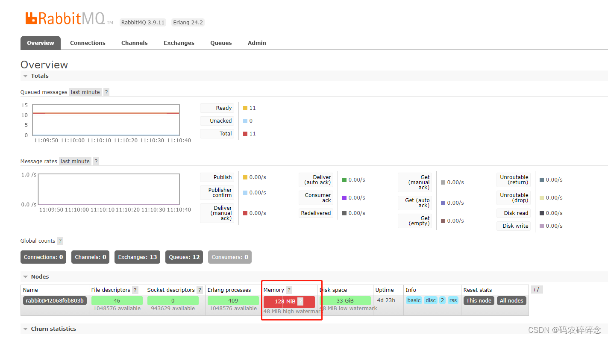This screenshot has width=608, height=338.
Task: Click Consumers: 0 count button
Action: [x=230, y=257]
